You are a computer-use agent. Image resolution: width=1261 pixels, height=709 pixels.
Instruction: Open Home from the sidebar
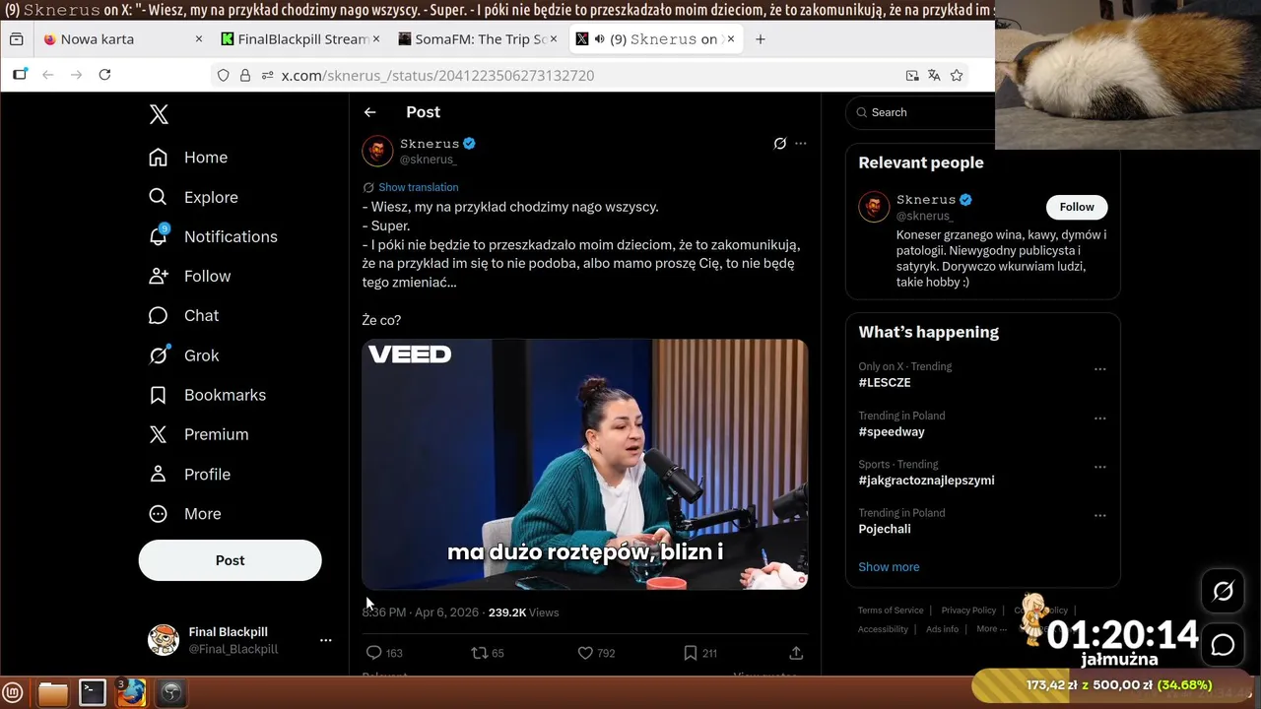click(188, 158)
